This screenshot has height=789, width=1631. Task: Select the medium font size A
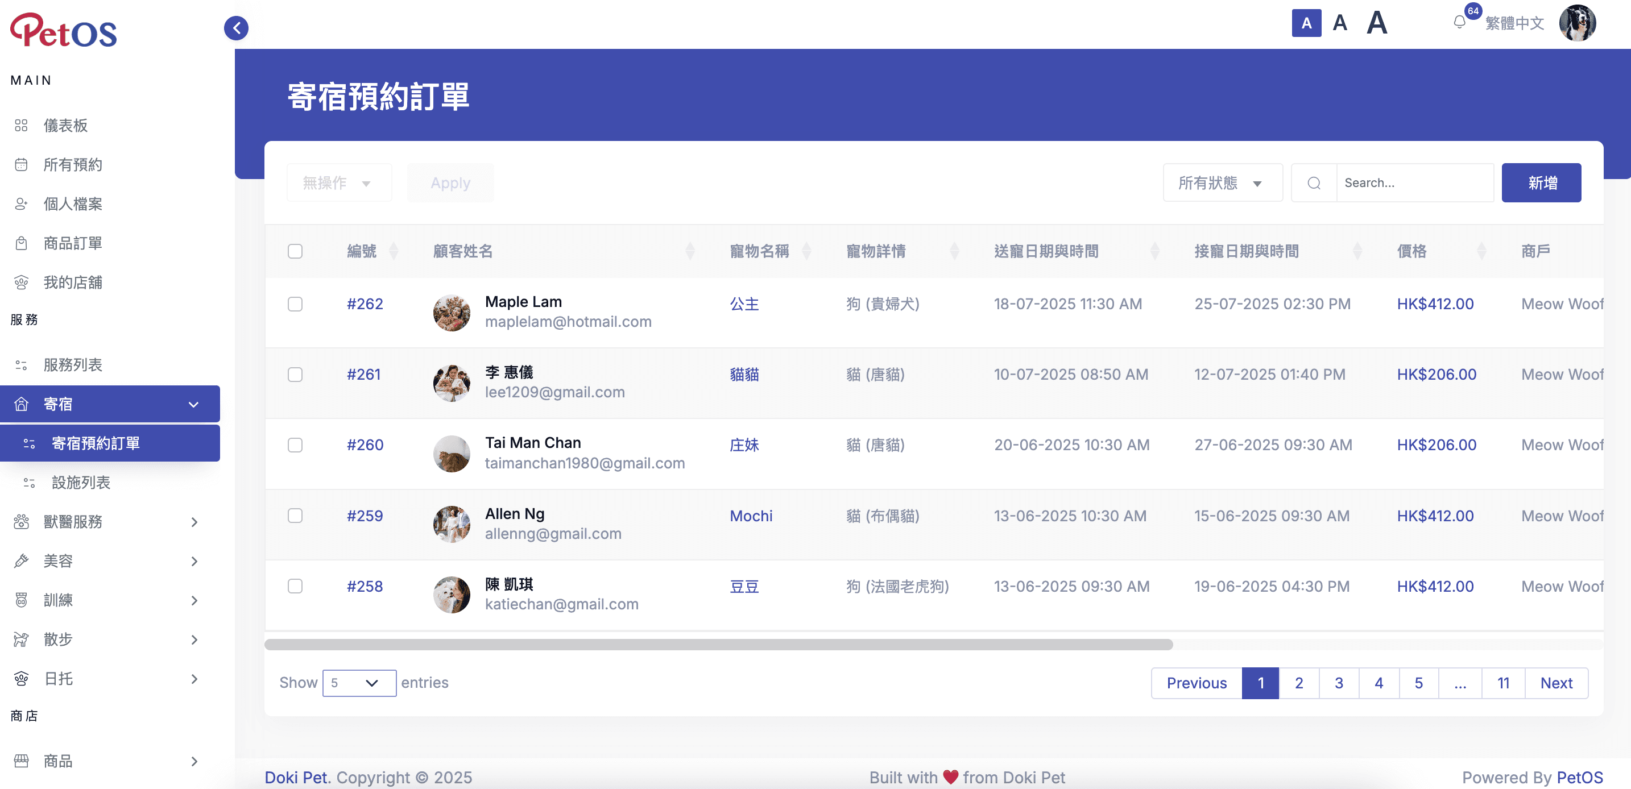tap(1340, 23)
